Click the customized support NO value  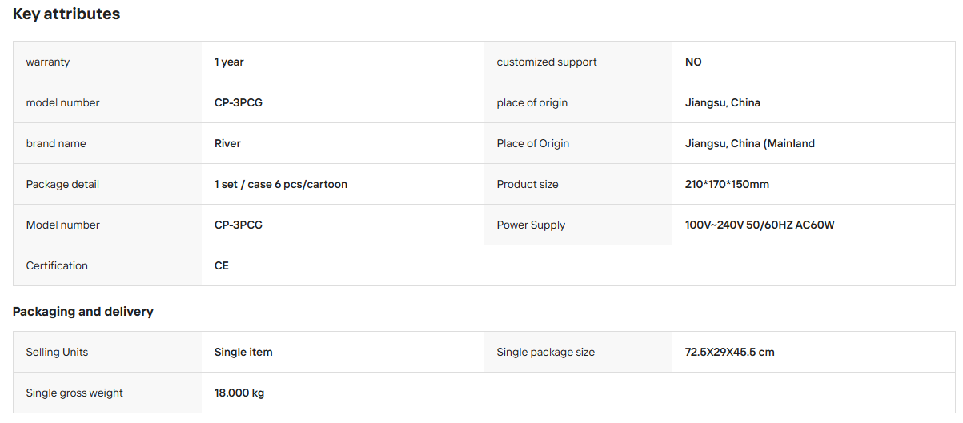[x=693, y=62]
